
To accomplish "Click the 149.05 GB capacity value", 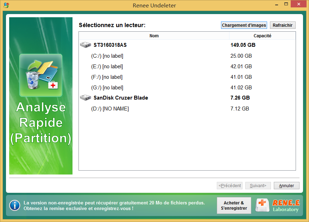I will 243,45.
